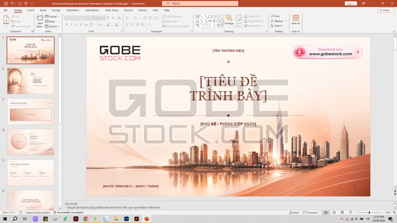Click the Comments status bar icon
This screenshot has height=223, width=397.
[310, 212]
